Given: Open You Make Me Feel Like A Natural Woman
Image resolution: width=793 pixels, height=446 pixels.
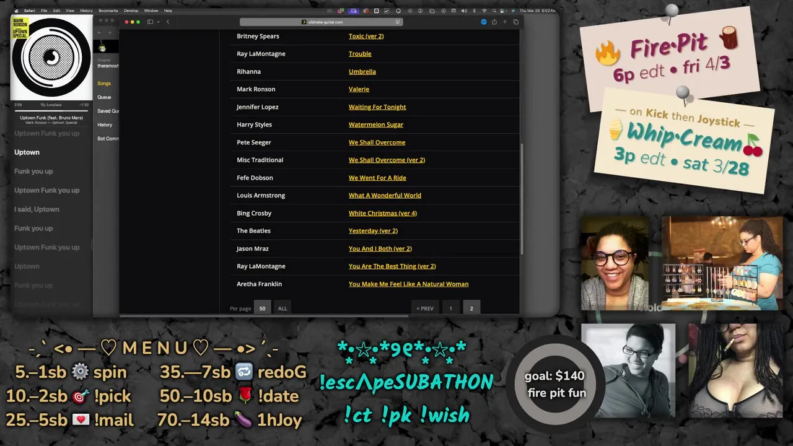Looking at the screenshot, I should click(408, 284).
